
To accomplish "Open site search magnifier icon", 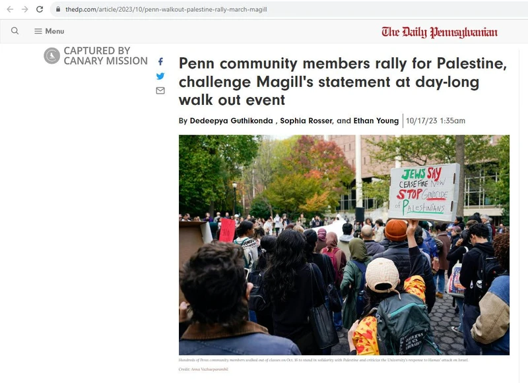I will click(15, 31).
